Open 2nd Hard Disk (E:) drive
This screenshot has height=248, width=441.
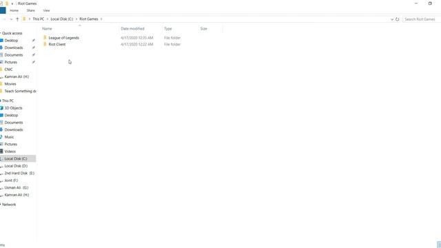click(x=19, y=173)
